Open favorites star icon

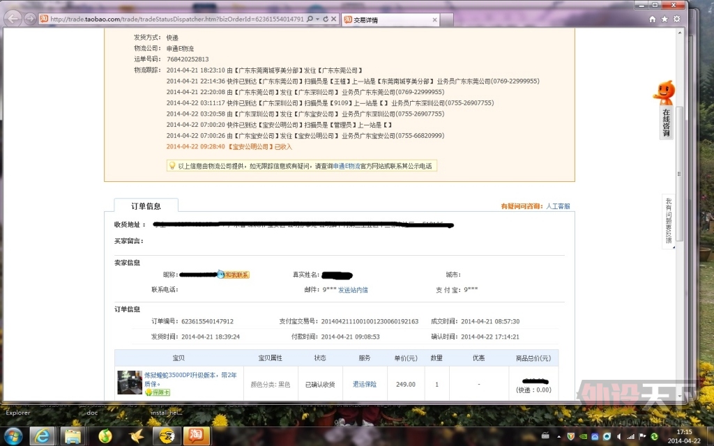point(664,19)
